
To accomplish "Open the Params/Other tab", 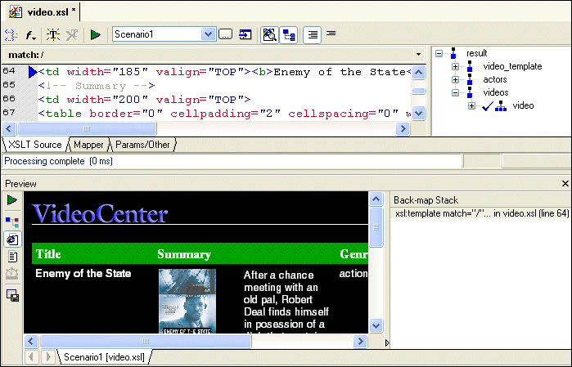I will pyautogui.click(x=142, y=145).
